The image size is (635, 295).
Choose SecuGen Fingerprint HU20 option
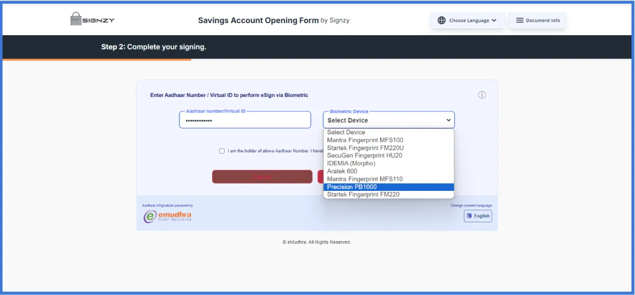pyautogui.click(x=389, y=156)
